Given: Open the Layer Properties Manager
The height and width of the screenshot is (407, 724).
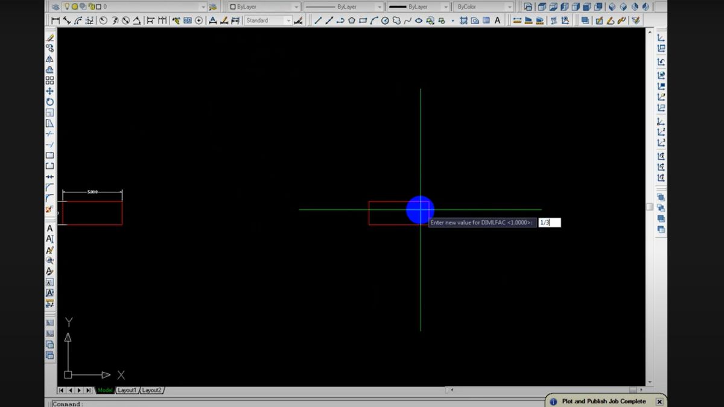Looking at the screenshot, I should [x=56, y=7].
